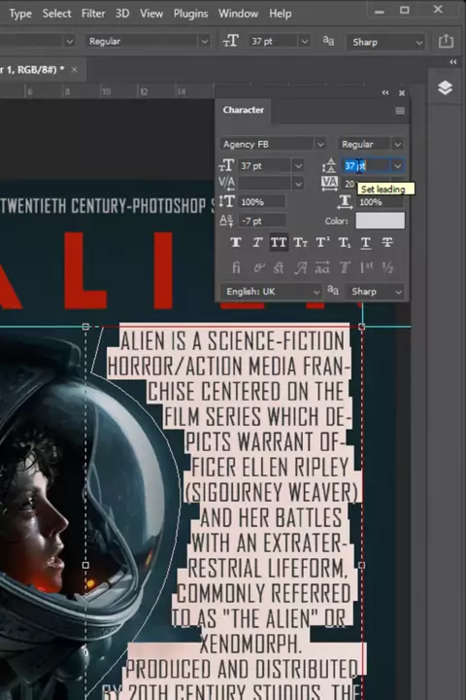Click the vertical scale 100% field
This screenshot has height=700, width=466.
click(262, 202)
